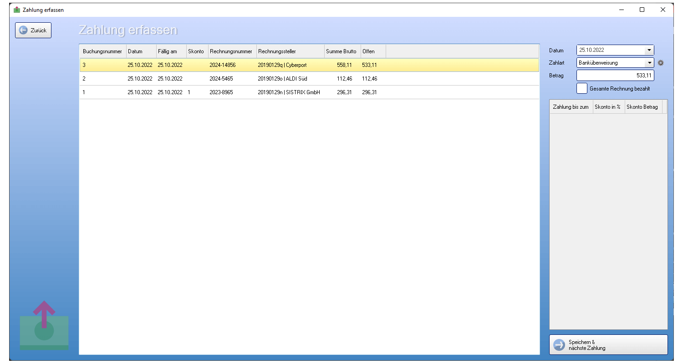
Task: Click Skonto Betrag column header
Action: click(x=643, y=106)
